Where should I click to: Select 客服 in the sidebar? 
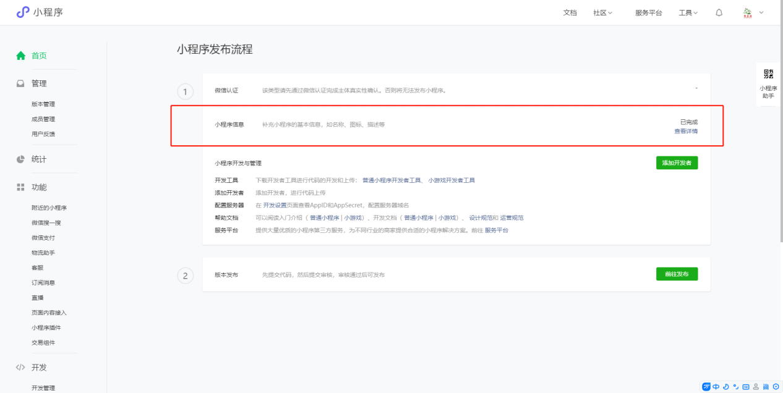37,268
